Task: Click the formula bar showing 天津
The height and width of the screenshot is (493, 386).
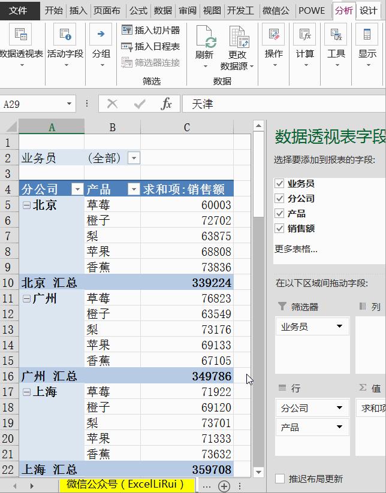Action: [x=284, y=104]
